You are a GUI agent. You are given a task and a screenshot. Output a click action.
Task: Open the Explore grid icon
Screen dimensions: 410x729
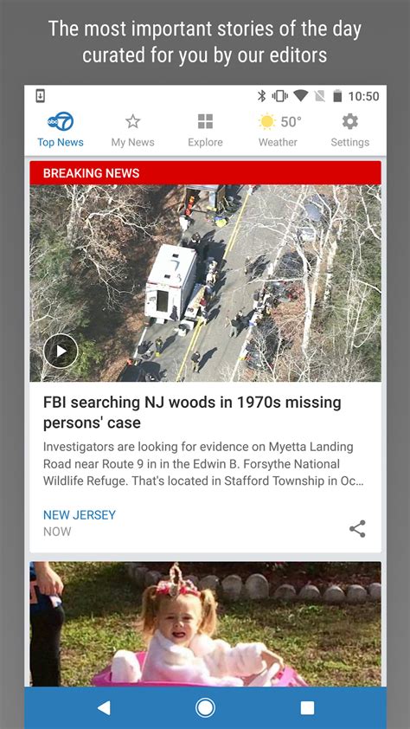[205, 122]
